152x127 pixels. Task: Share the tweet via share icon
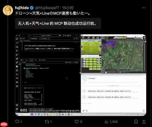tap(144, 122)
